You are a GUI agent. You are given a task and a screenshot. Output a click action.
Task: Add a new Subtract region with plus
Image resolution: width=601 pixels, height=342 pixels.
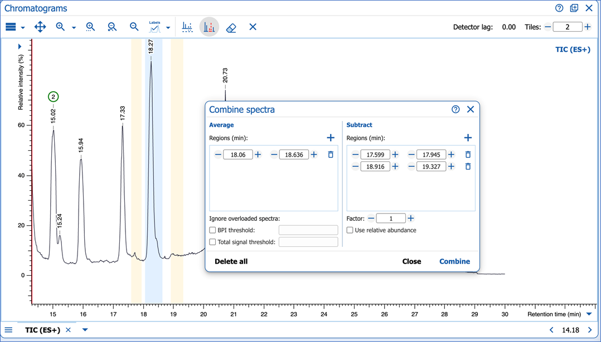(x=468, y=138)
